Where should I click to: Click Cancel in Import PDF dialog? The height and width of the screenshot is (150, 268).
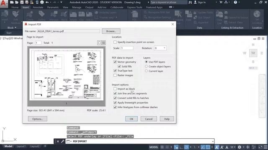pyautogui.click(x=149, y=119)
